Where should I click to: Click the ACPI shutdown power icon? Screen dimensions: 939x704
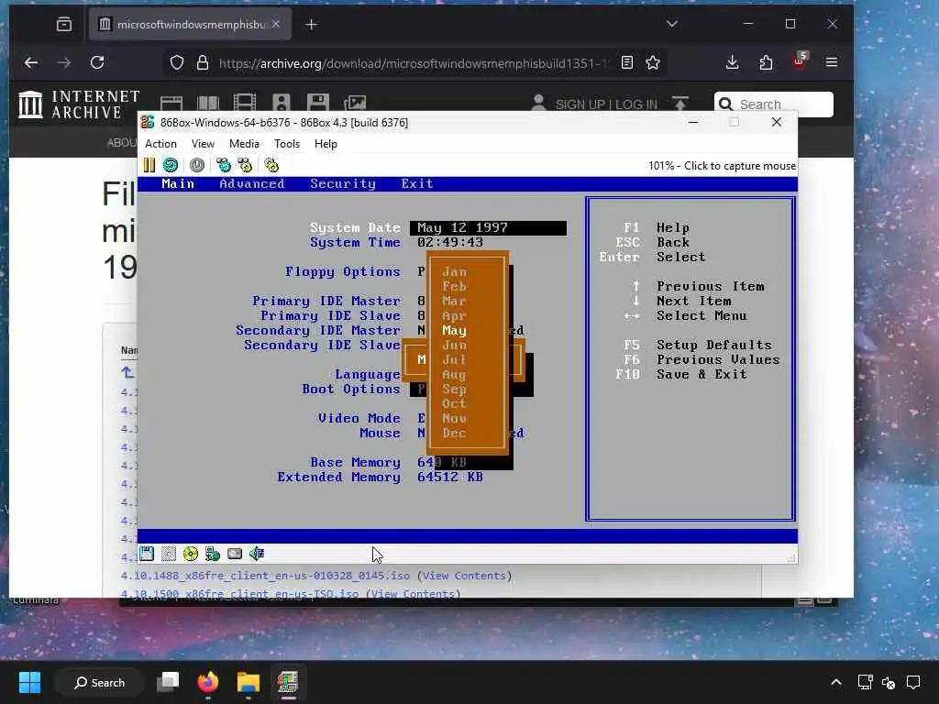pyautogui.click(x=197, y=165)
